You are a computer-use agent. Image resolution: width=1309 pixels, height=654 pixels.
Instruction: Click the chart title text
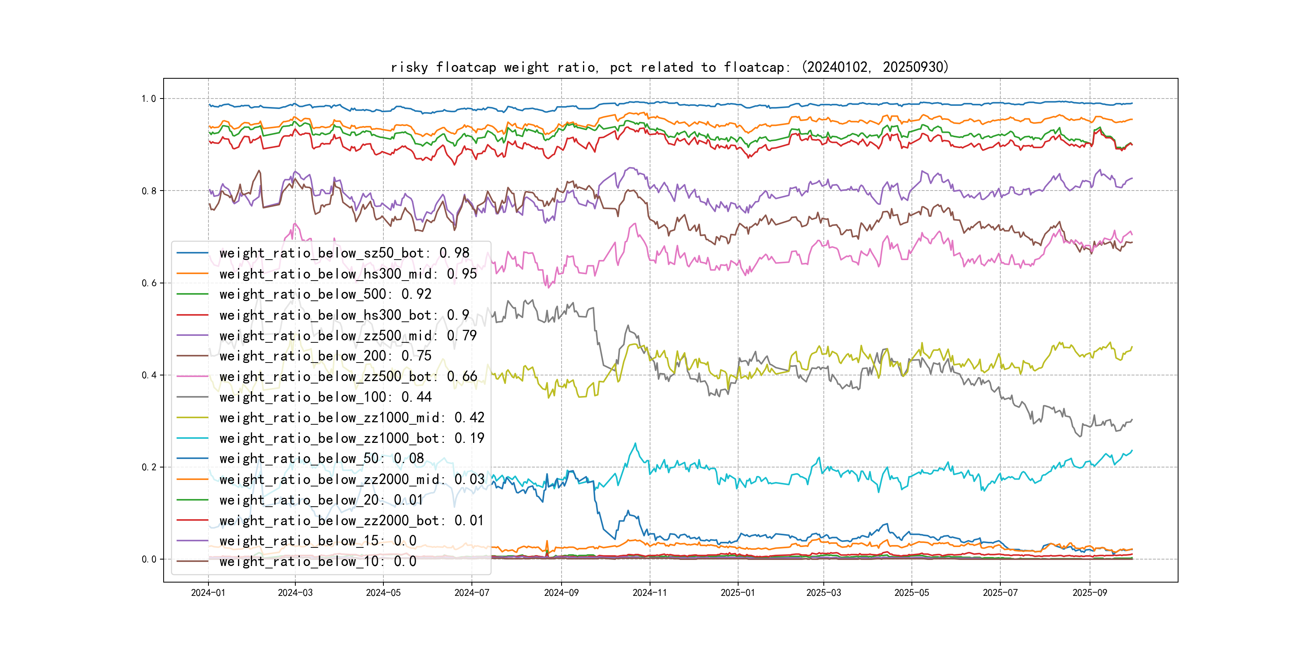click(x=669, y=67)
